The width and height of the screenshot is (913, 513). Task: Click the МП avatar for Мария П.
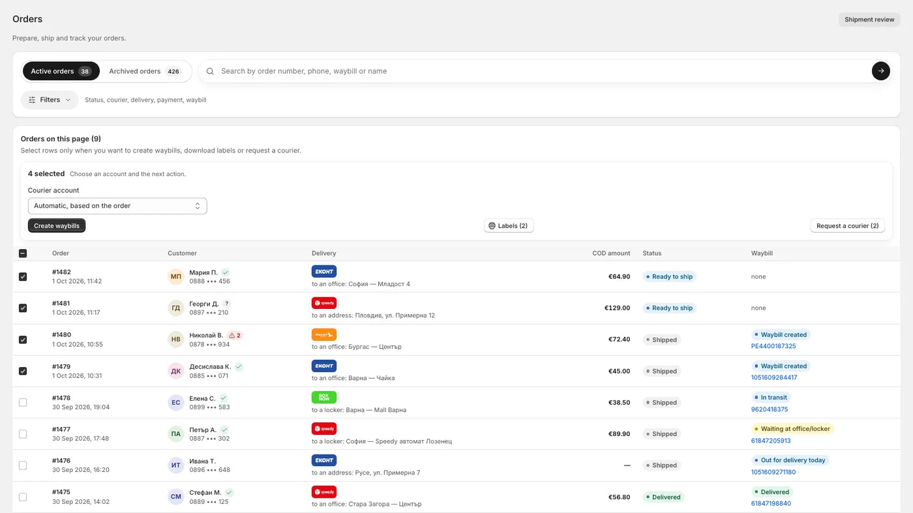[x=176, y=276]
